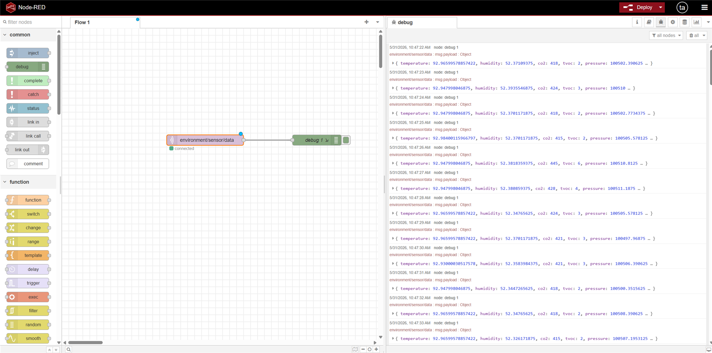Select the range node in palette
712x353 pixels.
click(28, 242)
